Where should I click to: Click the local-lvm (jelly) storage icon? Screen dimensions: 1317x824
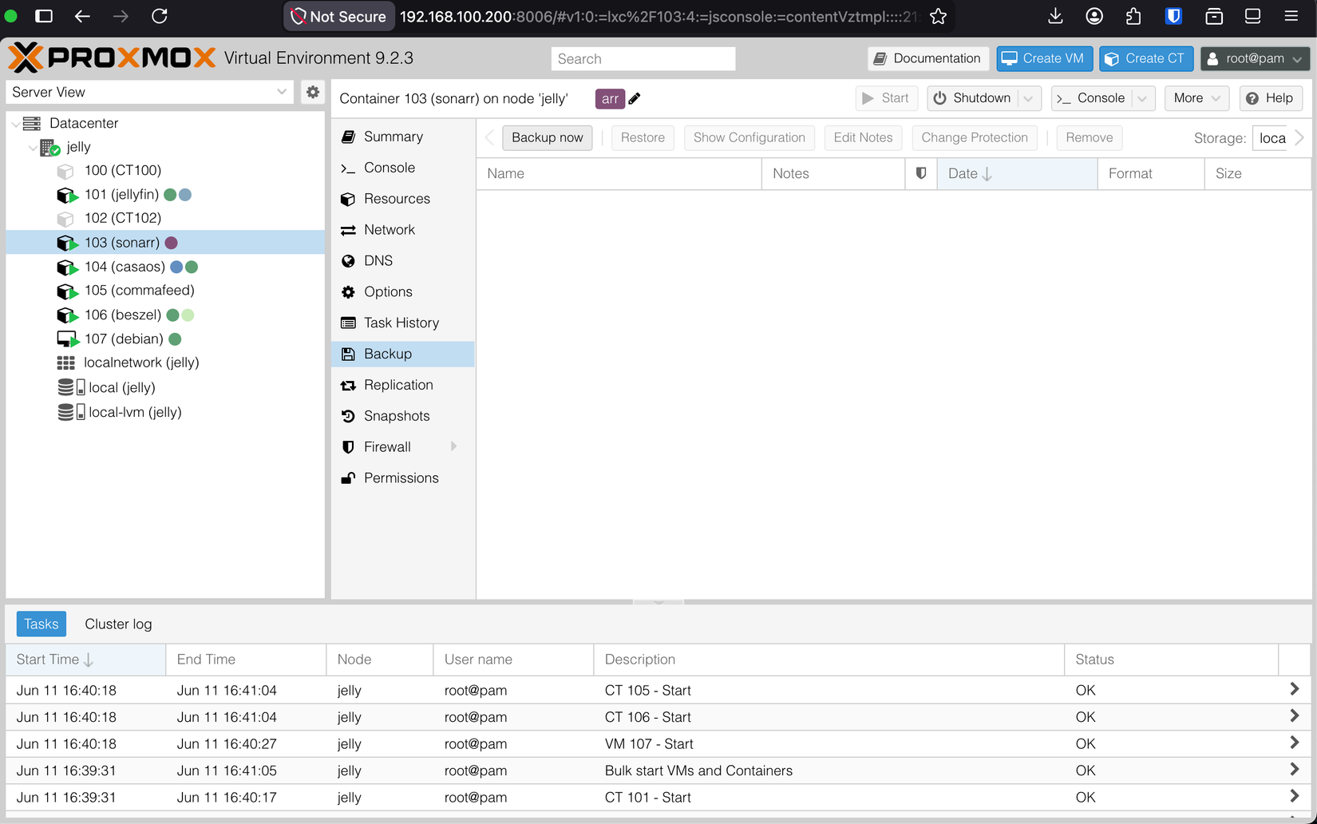coord(71,412)
